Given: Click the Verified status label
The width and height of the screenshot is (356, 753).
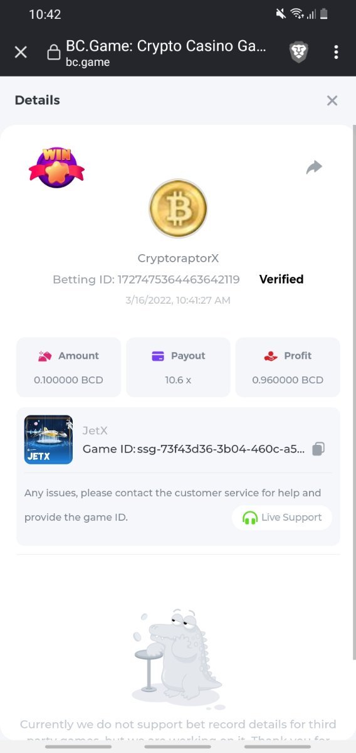Looking at the screenshot, I should pos(281,279).
